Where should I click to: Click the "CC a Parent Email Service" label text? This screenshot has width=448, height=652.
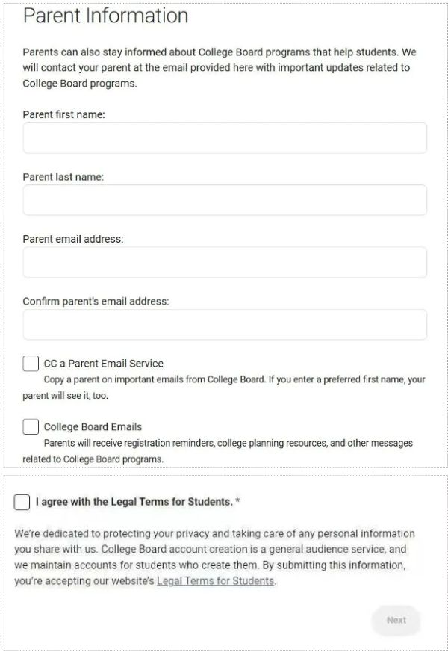tap(103, 364)
